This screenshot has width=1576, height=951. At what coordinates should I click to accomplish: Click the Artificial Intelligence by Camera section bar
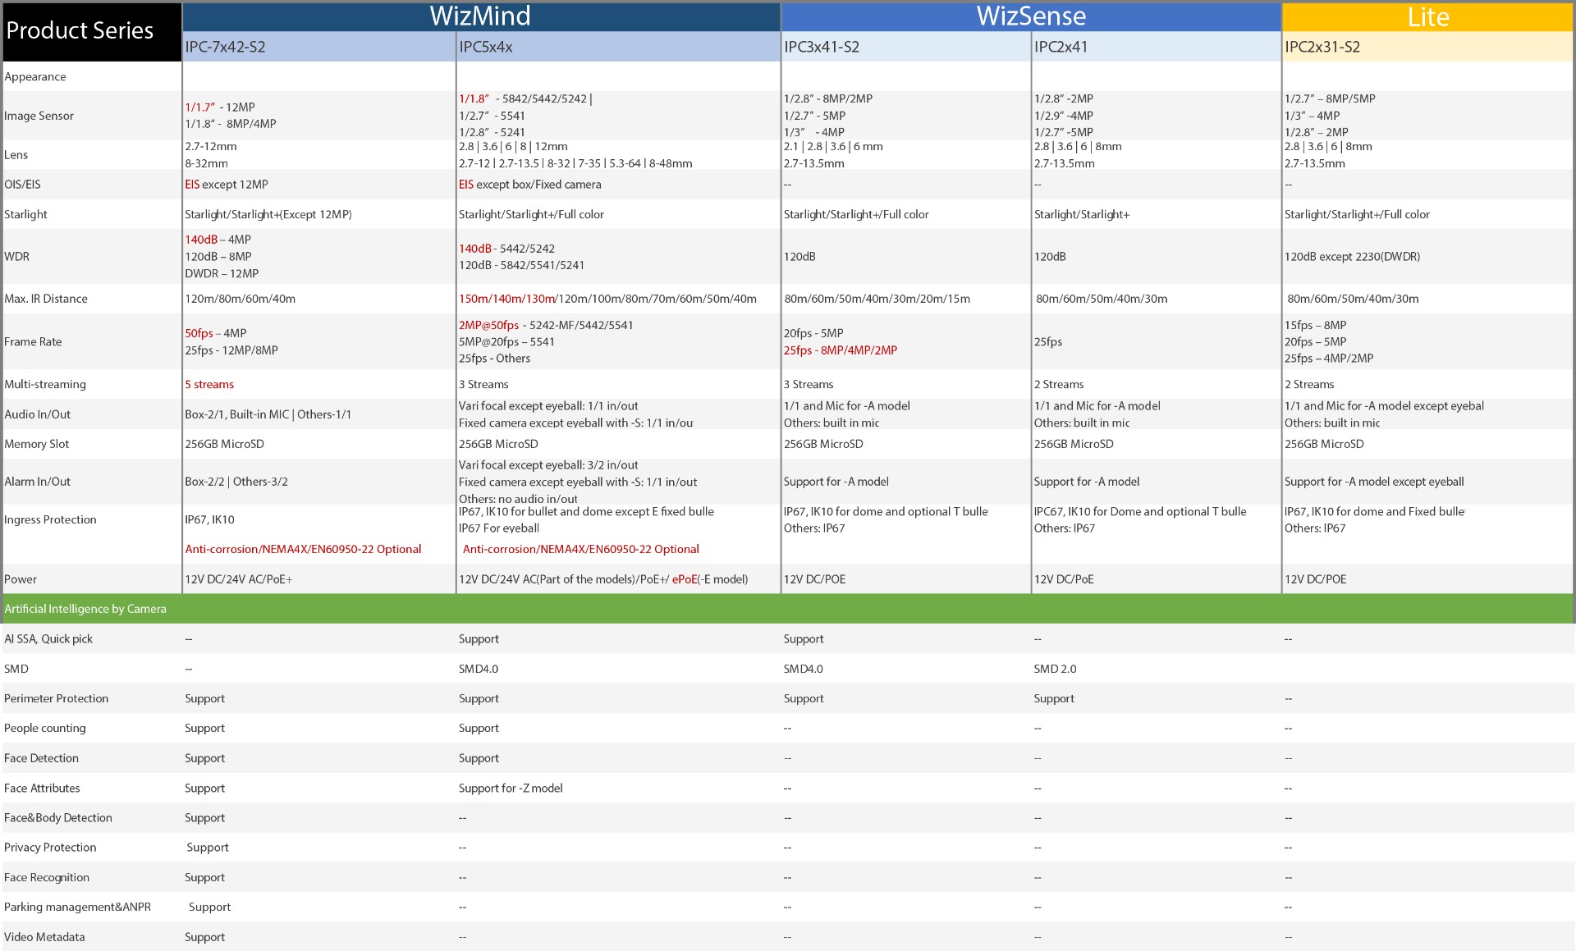788,609
